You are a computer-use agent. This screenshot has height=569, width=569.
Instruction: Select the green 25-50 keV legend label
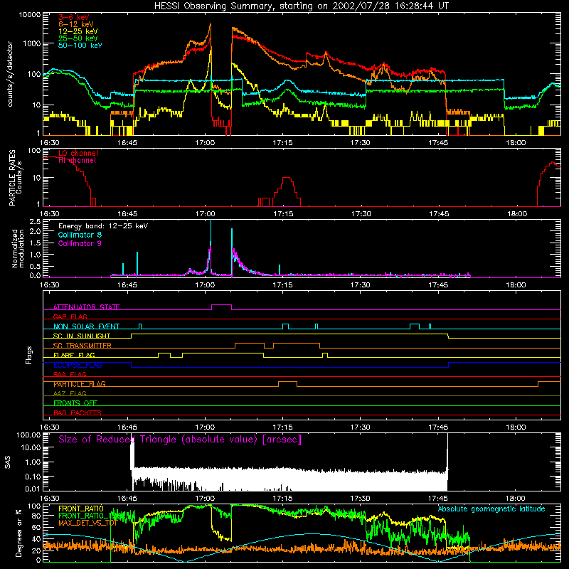78,38
